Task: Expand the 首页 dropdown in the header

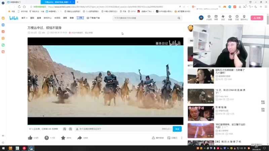Action: point(24,18)
